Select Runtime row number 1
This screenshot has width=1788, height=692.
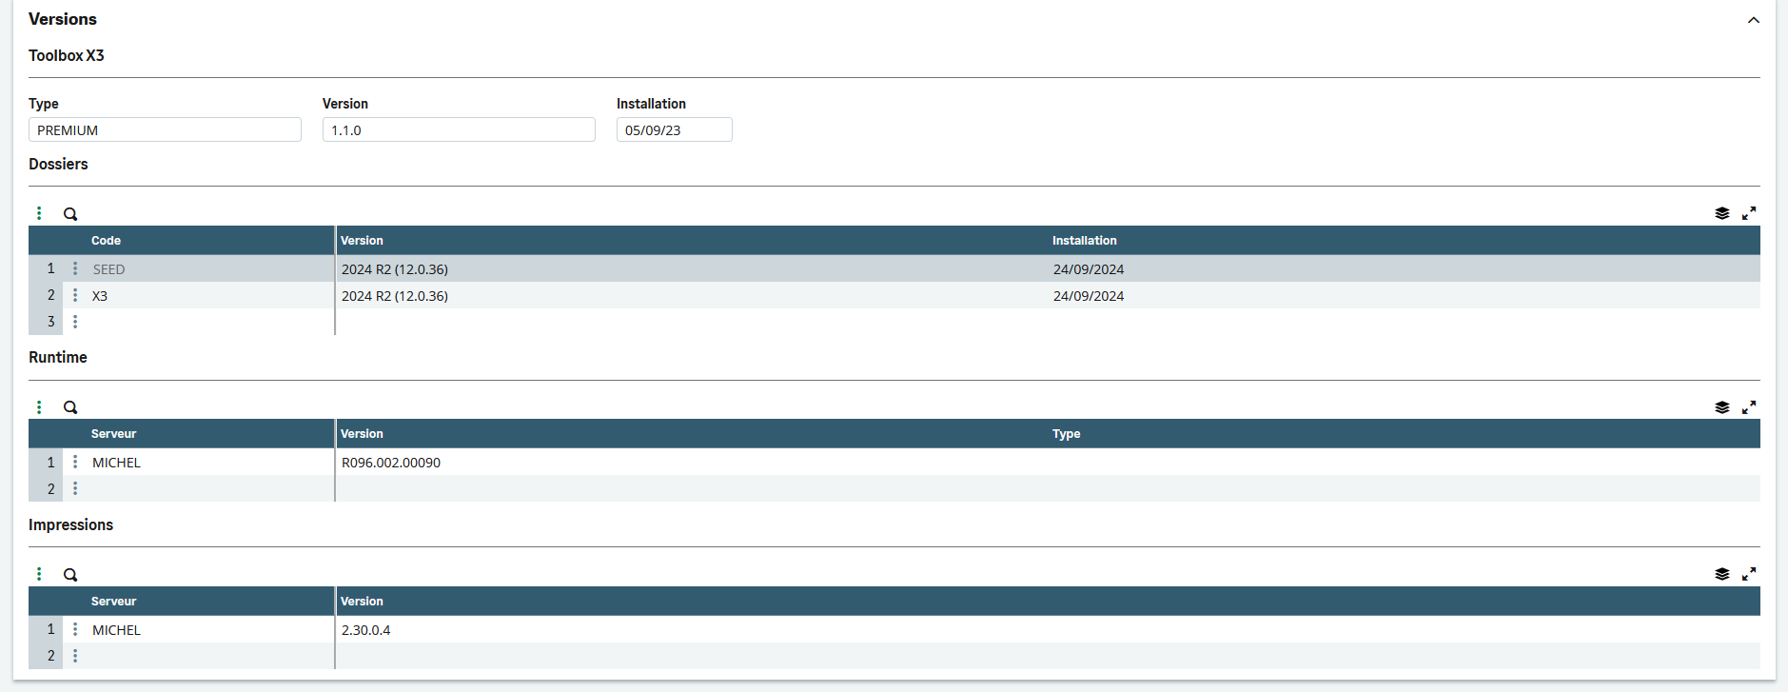tap(50, 462)
